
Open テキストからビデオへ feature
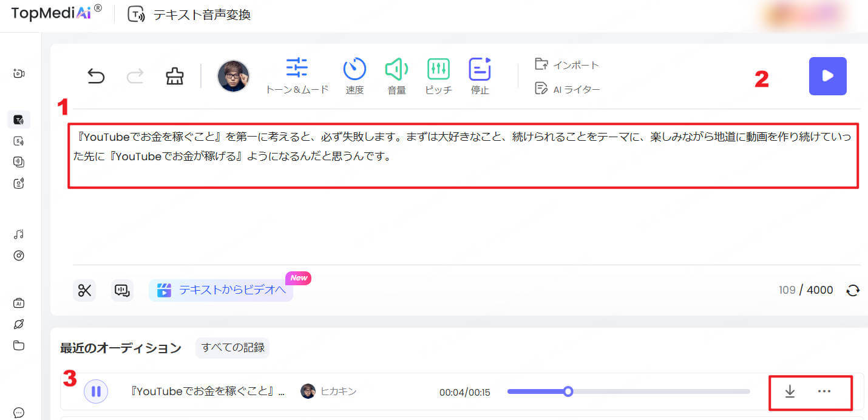click(x=221, y=291)
